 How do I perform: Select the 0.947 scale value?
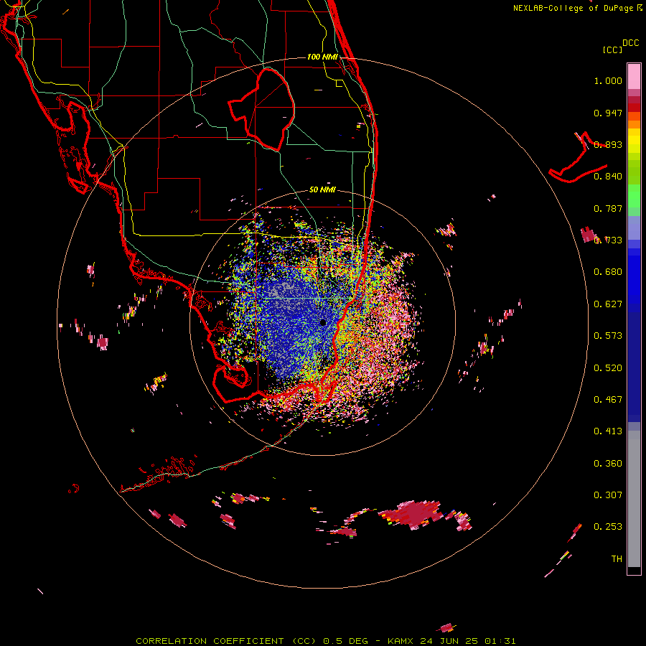pos(608,113)
